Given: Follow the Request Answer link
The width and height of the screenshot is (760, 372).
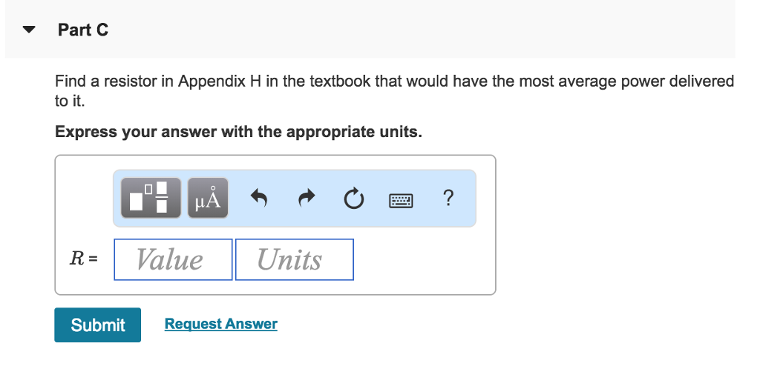Looking at the screenshot, I should (x=220, y=324).
